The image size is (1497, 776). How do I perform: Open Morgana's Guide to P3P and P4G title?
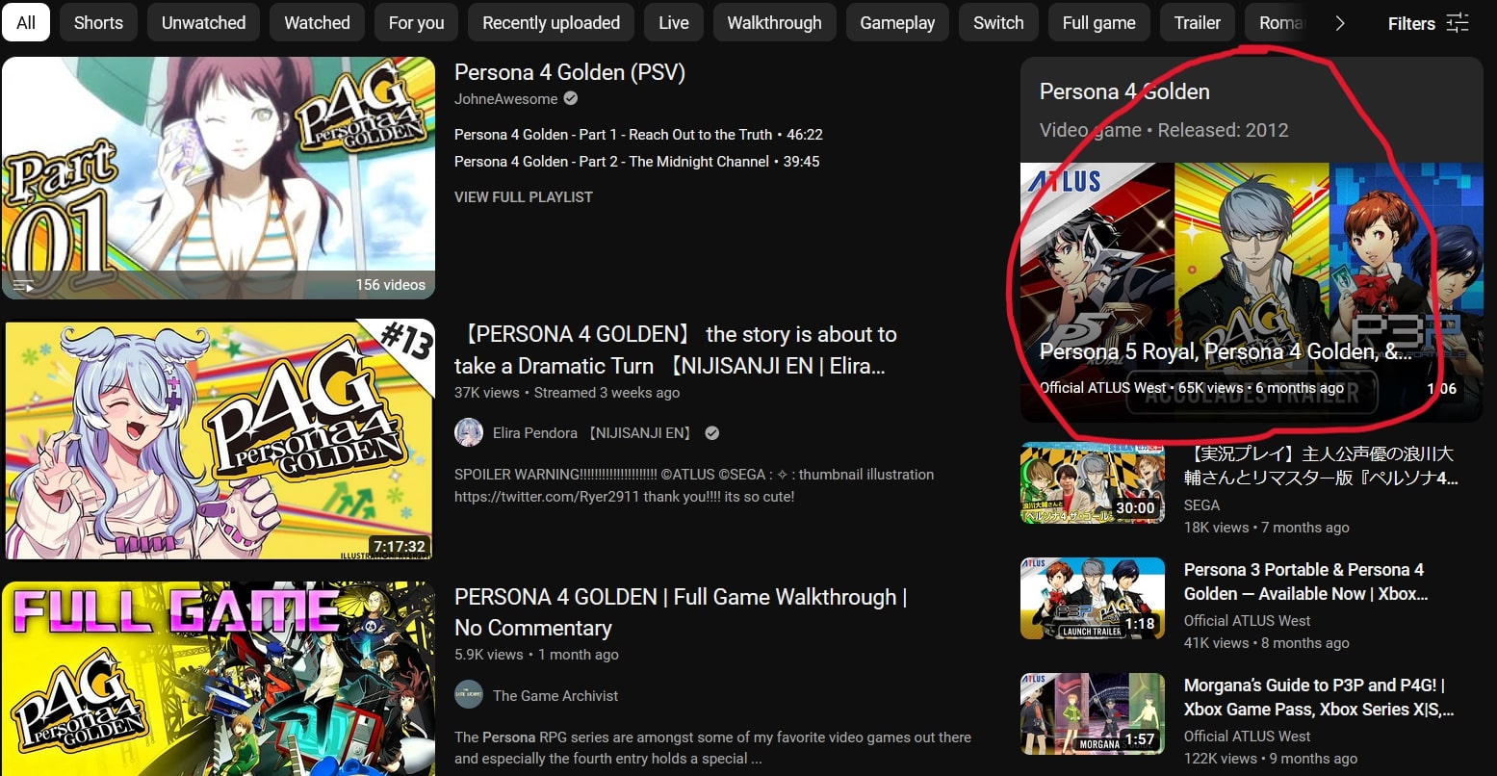point(1319,697)
